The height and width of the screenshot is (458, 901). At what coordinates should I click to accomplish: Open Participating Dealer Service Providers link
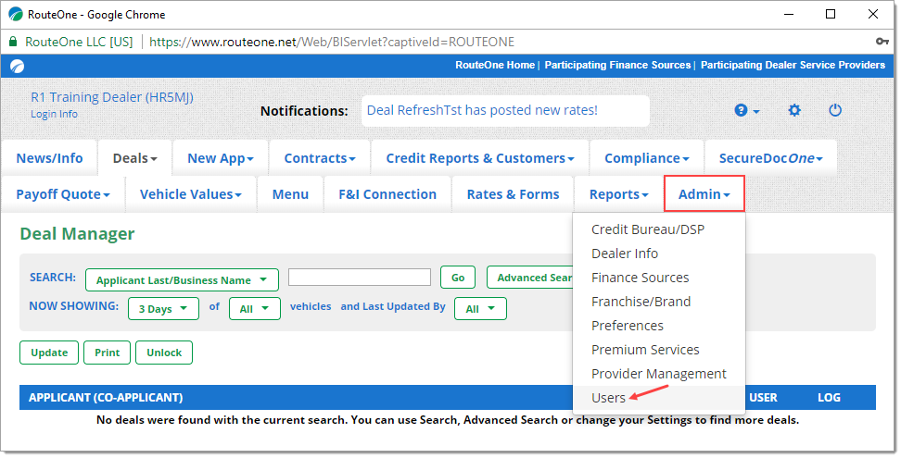click(793, 66)
